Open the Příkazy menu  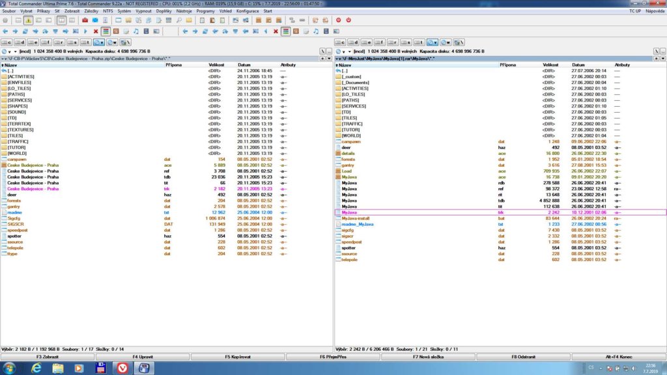point(44,11)
